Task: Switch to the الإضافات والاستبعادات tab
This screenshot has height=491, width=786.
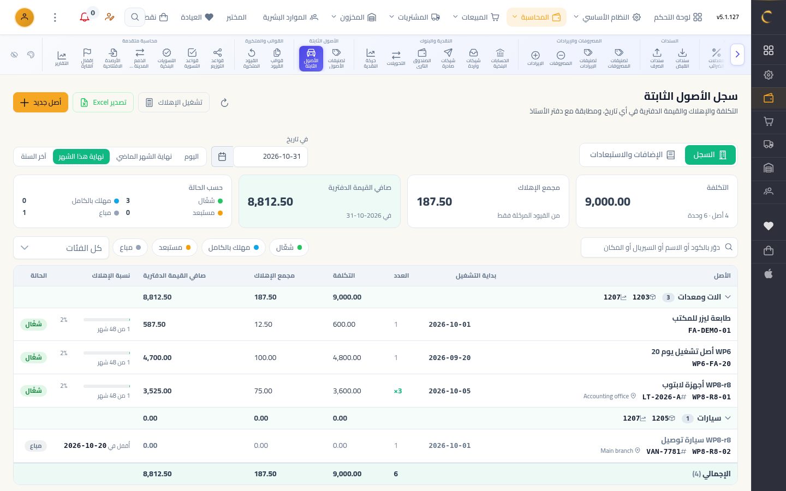Action: (x=632, y=155)
